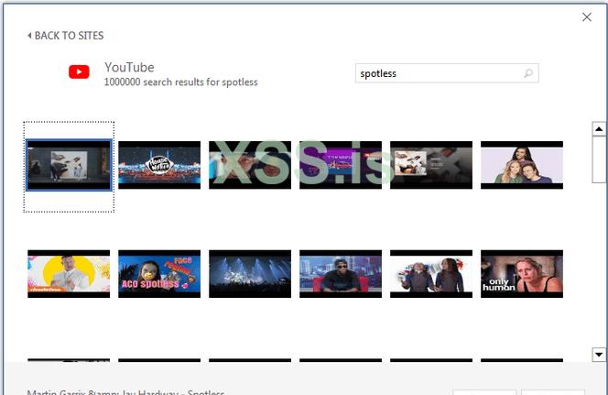Select the man in sunglasses video thumbnail
608x395 pixels.
[x=341, y=274]
